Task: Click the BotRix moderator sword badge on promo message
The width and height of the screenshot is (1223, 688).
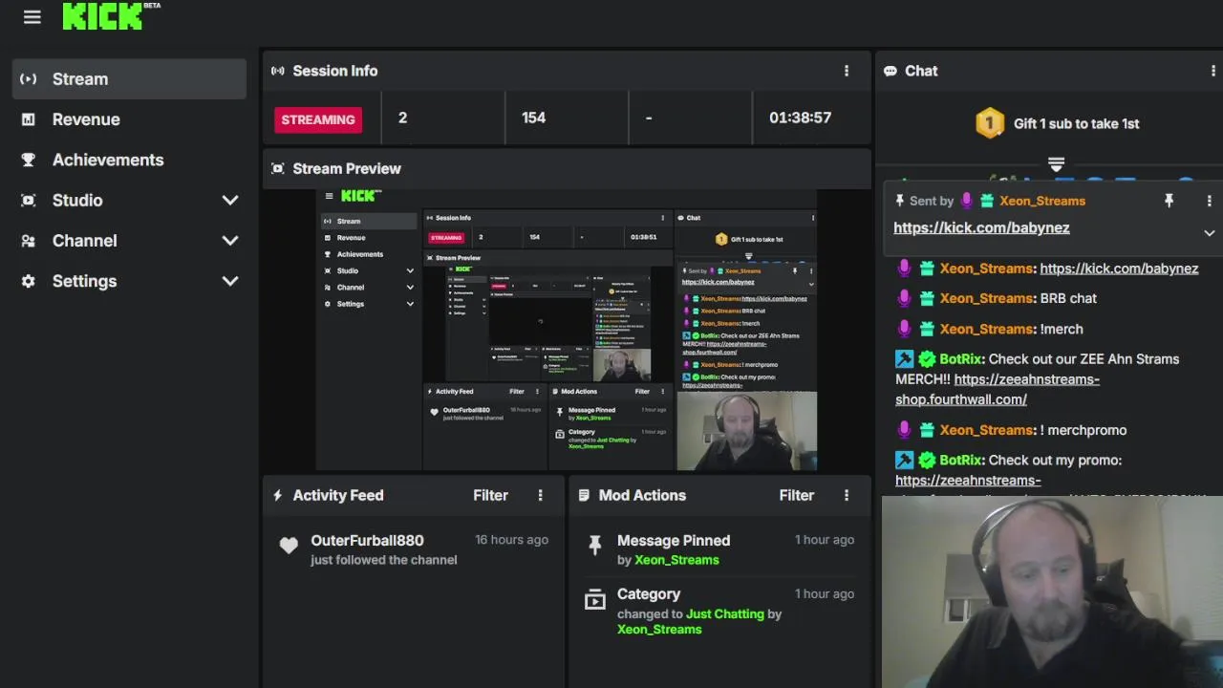Action: point(904,460)
